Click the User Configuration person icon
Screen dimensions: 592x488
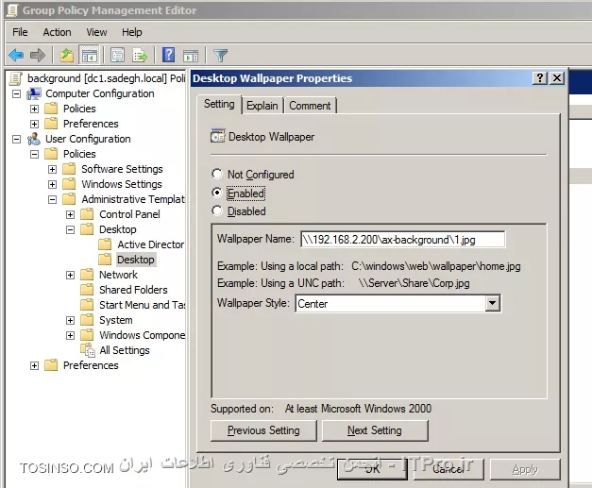click(34, 139)
